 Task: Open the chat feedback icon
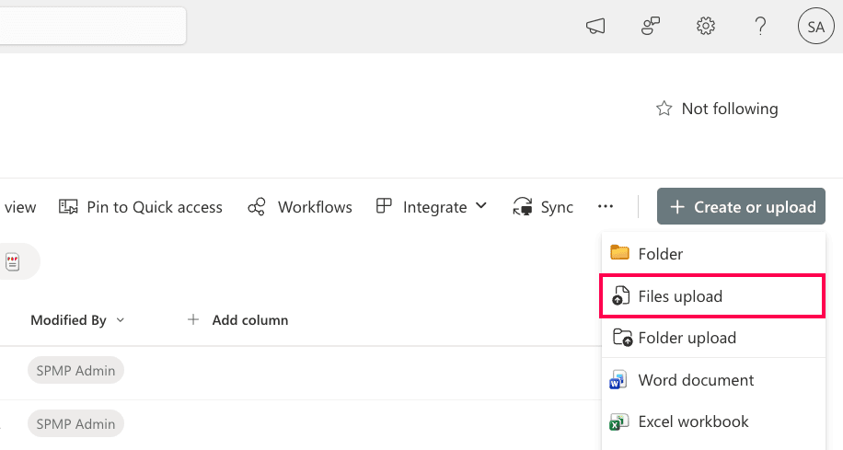coord(651,27)
